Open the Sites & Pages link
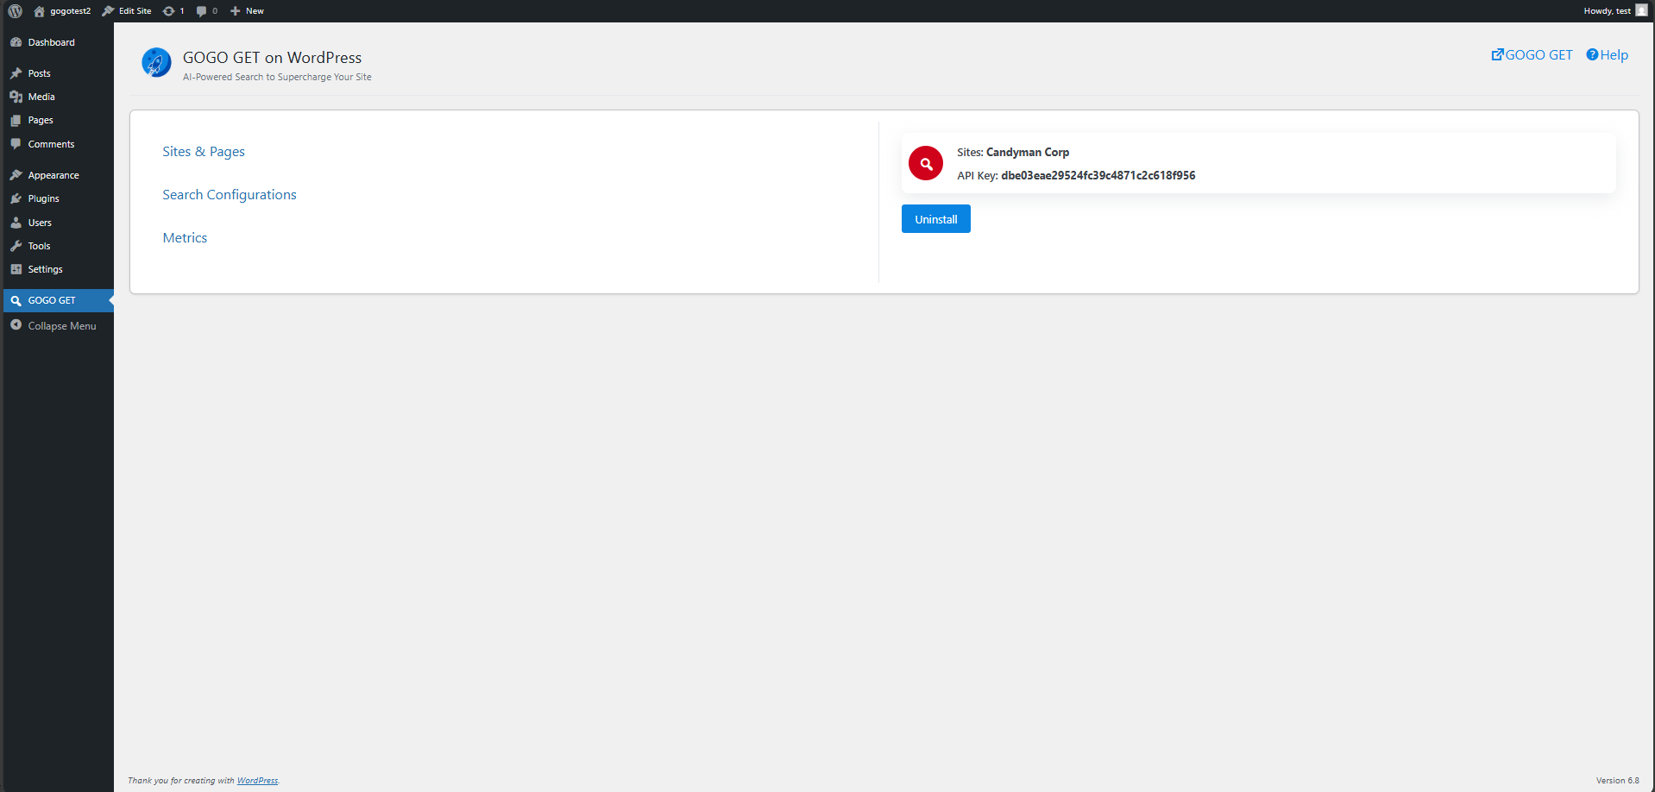Image resolution: width=1655 pixels, height=792 pixels. point(204,152)
